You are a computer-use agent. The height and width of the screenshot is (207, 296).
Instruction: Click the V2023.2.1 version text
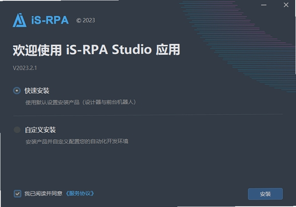point(25,68)
